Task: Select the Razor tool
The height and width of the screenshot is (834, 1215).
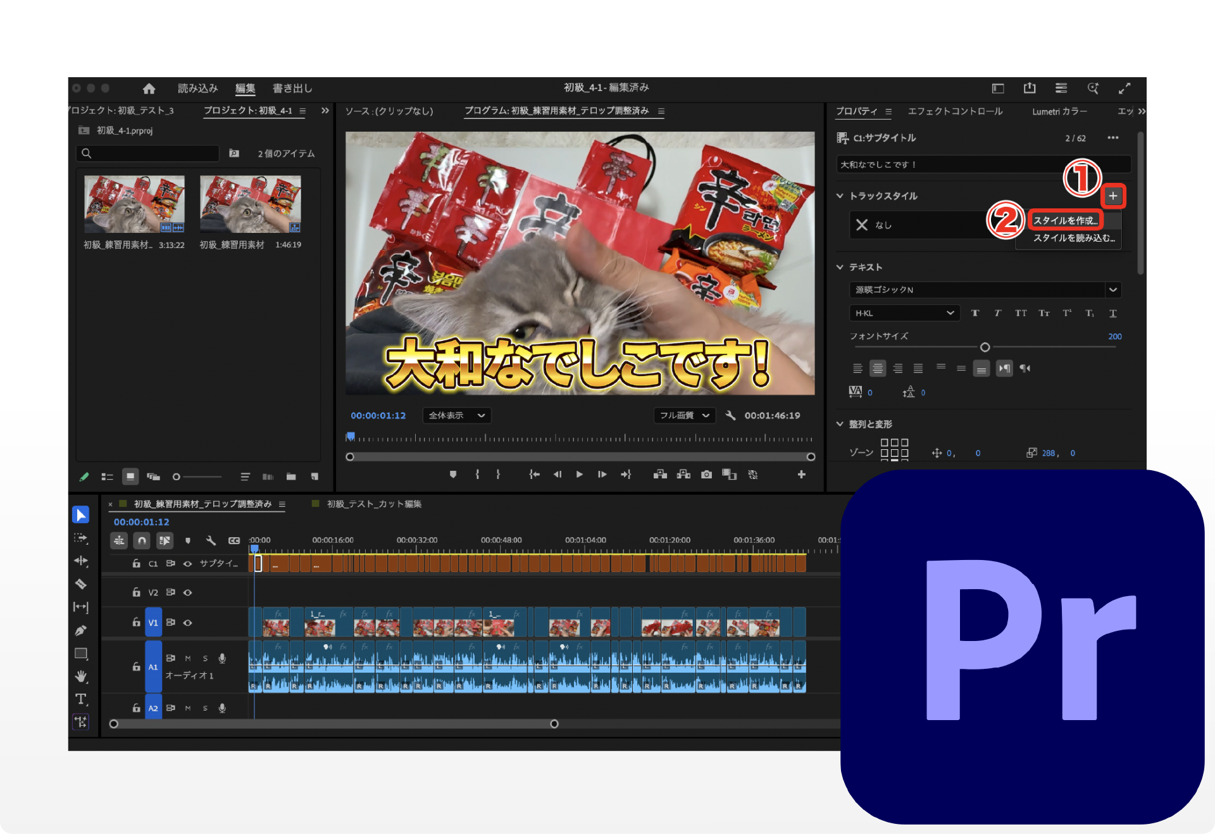Action: tap(81, 584)
